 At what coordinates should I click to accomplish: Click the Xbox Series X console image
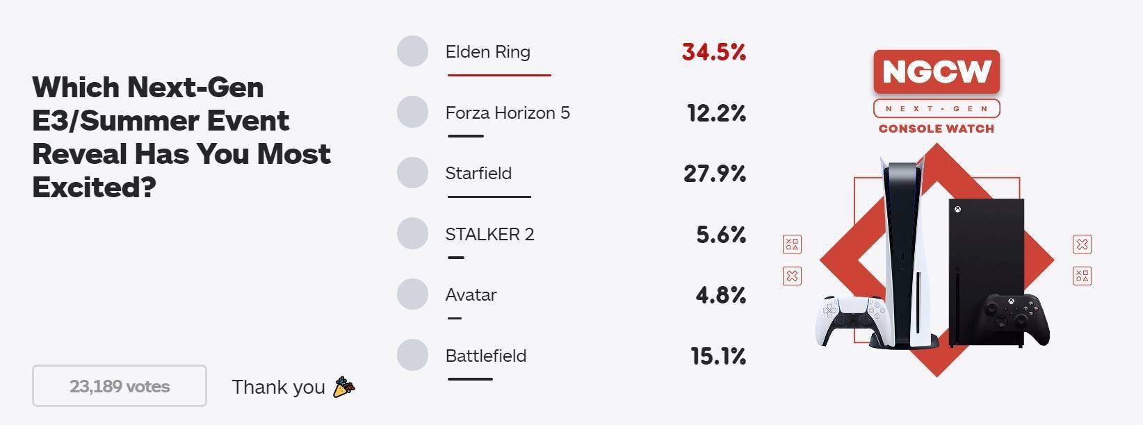pos(987,272)
